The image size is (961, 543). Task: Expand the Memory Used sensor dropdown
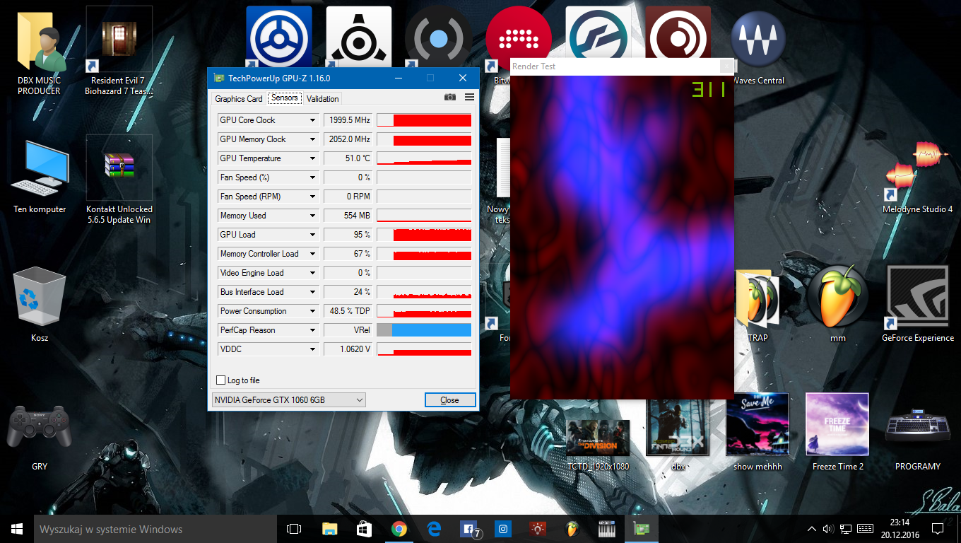312,216
